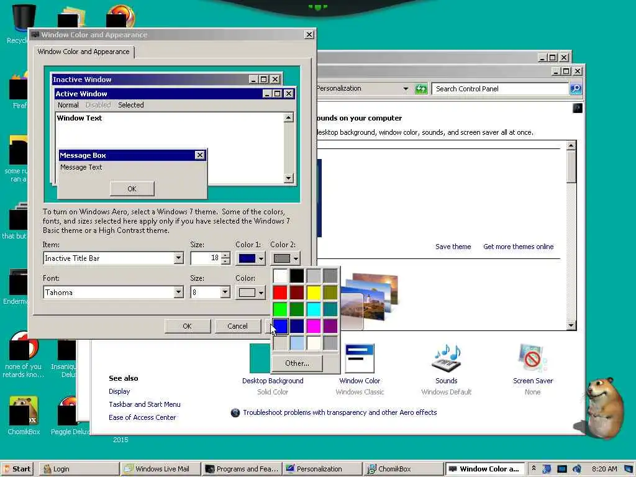Image resolution: width=636 pixels, height=477 pixels.
Task: Pick the white swatch in the color palette
Action: tap(280, 276)
